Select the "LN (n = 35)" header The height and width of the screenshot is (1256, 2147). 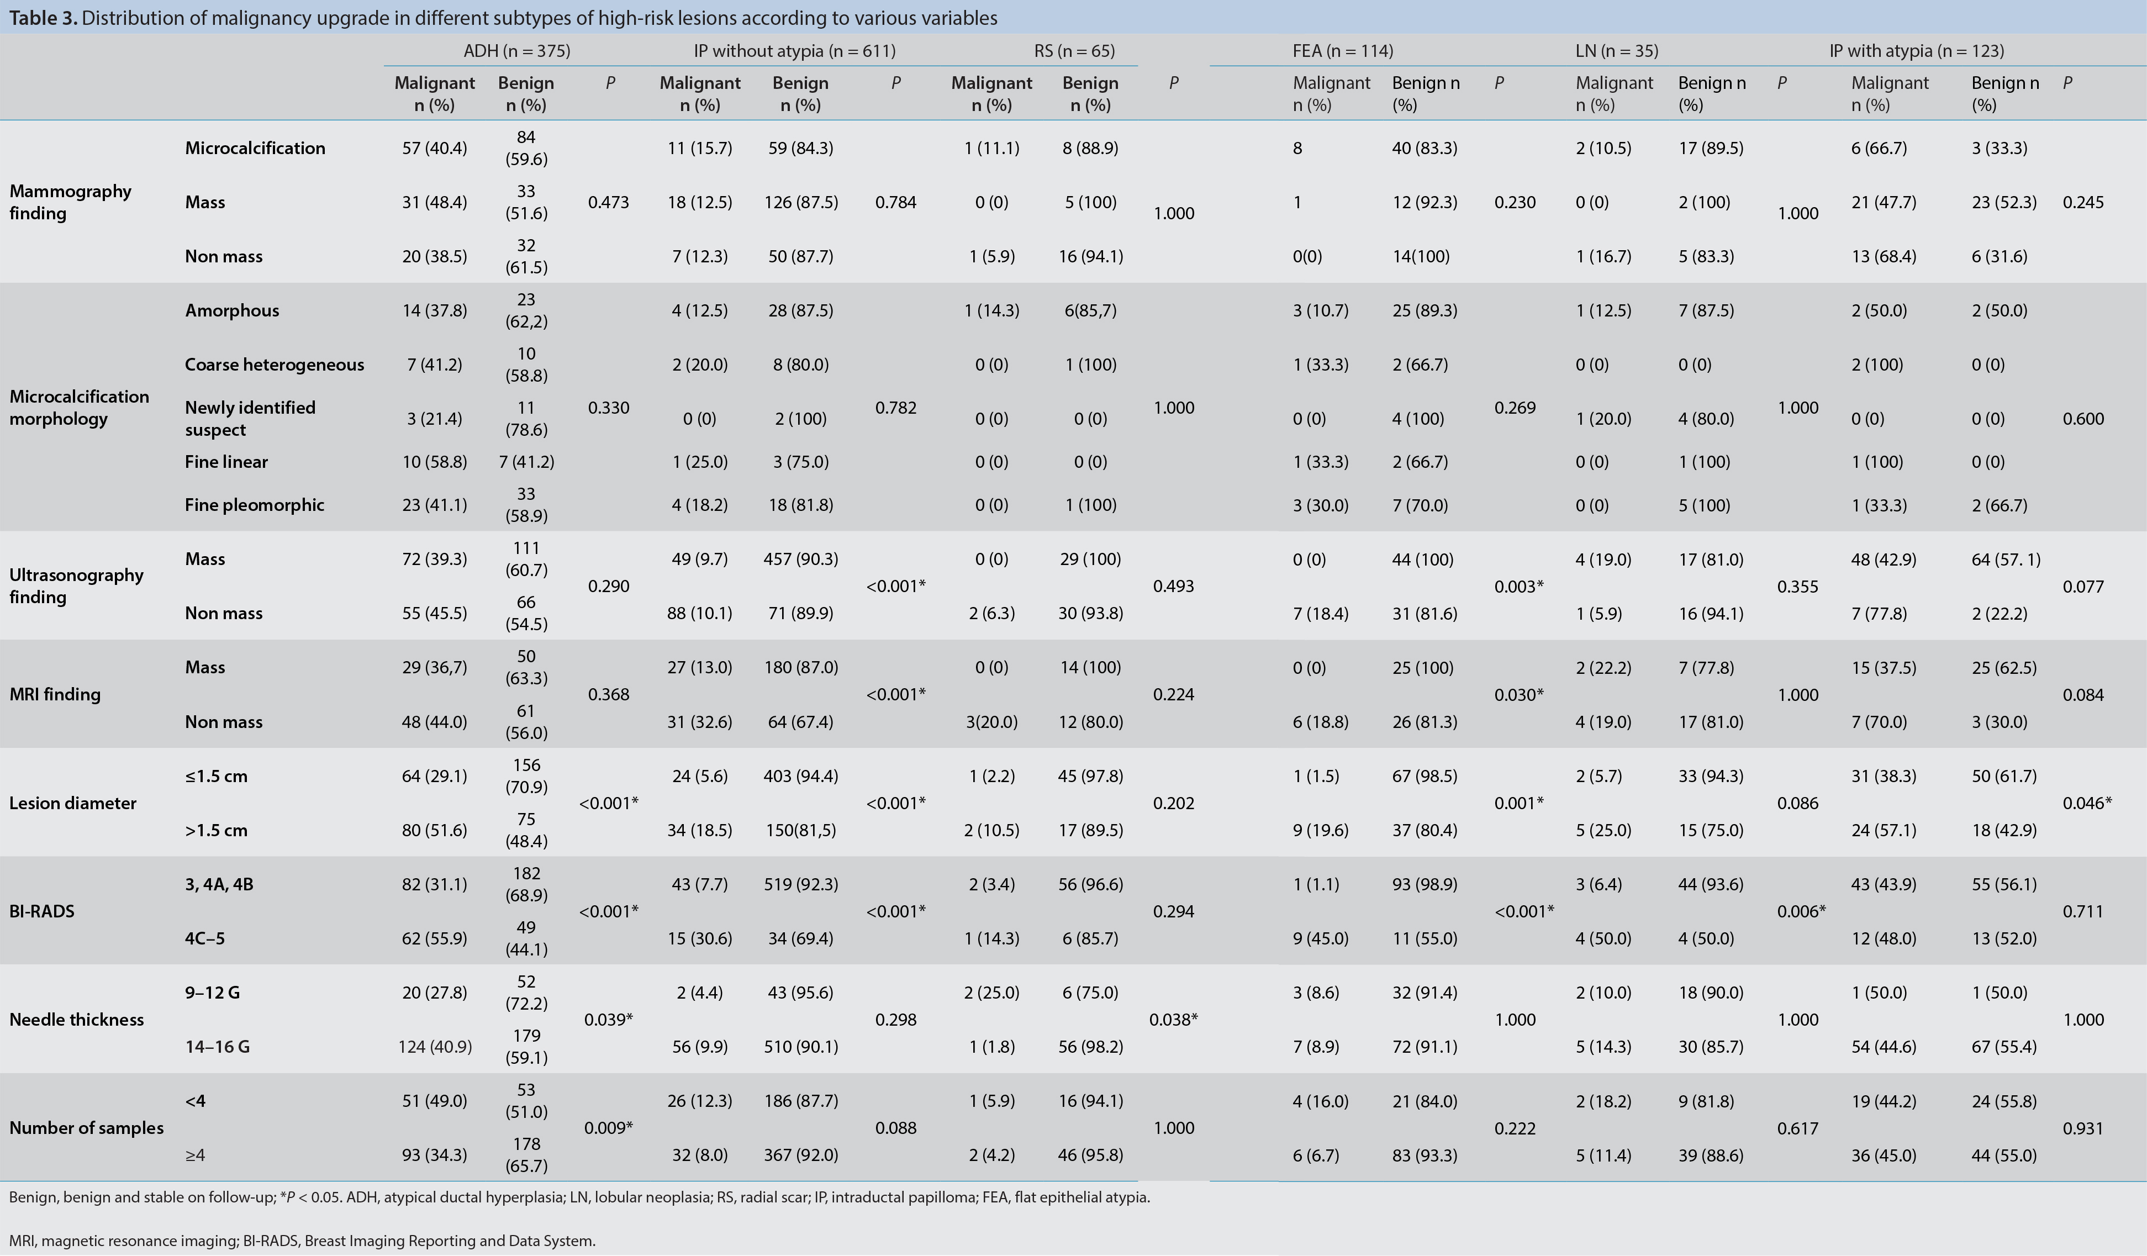tap(1616, 51)
